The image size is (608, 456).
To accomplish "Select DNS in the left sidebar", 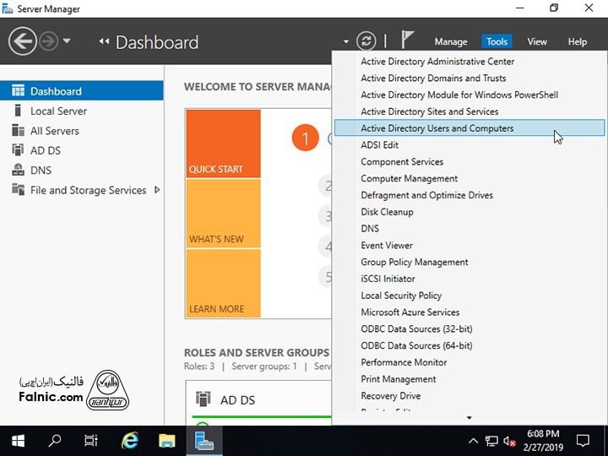I will pyautogui.click(x=41, y=170).
